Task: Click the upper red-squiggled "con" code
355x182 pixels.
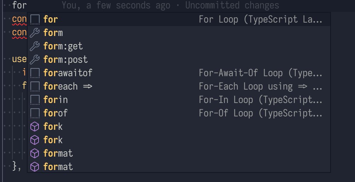Action: click(x=19, y=19)
